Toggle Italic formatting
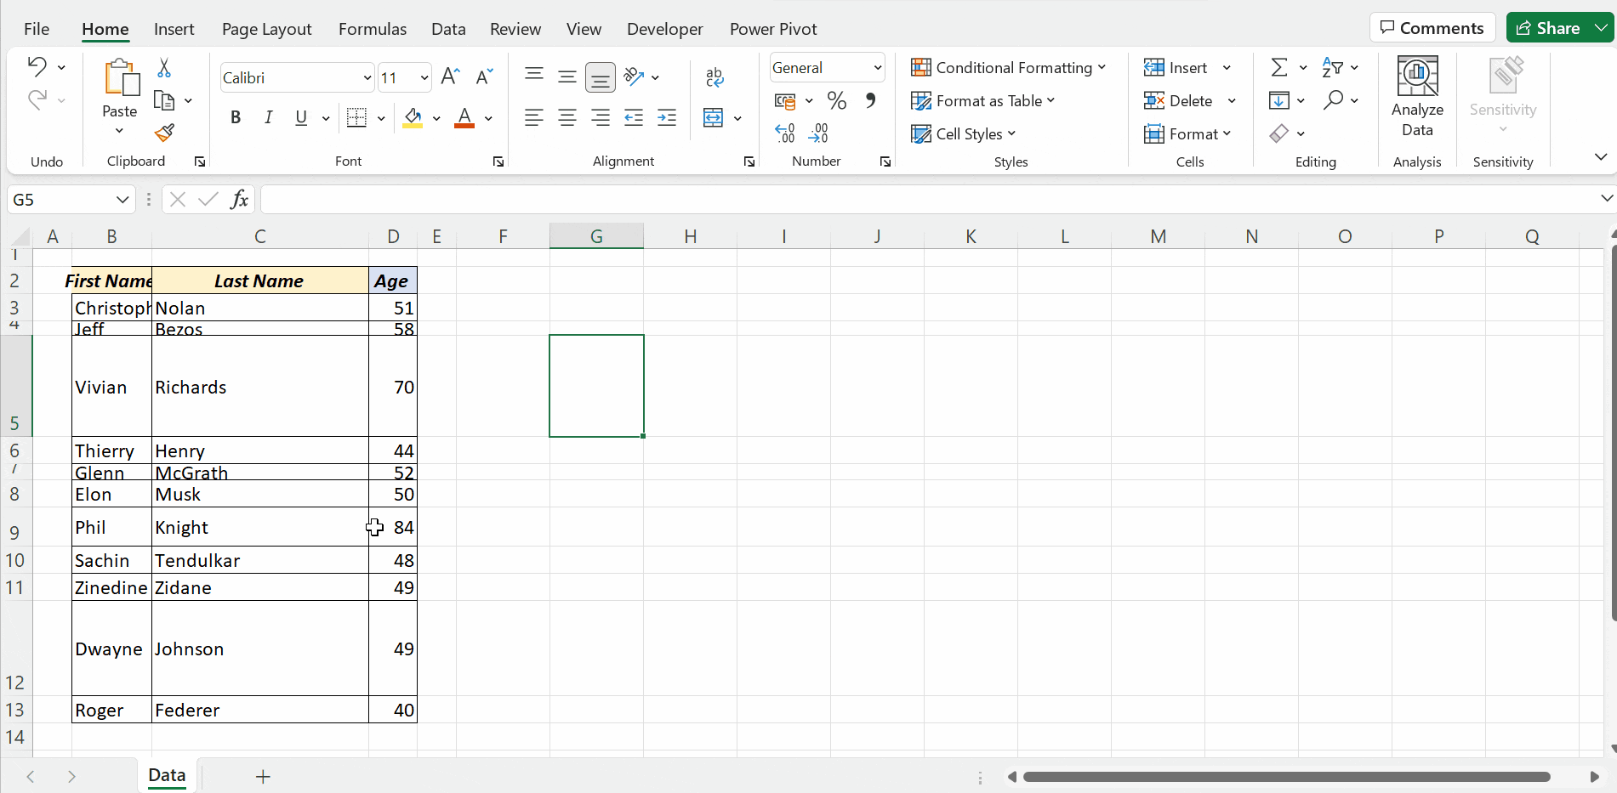The height and width of the screenshot is (793, 1617). point(268,118)
